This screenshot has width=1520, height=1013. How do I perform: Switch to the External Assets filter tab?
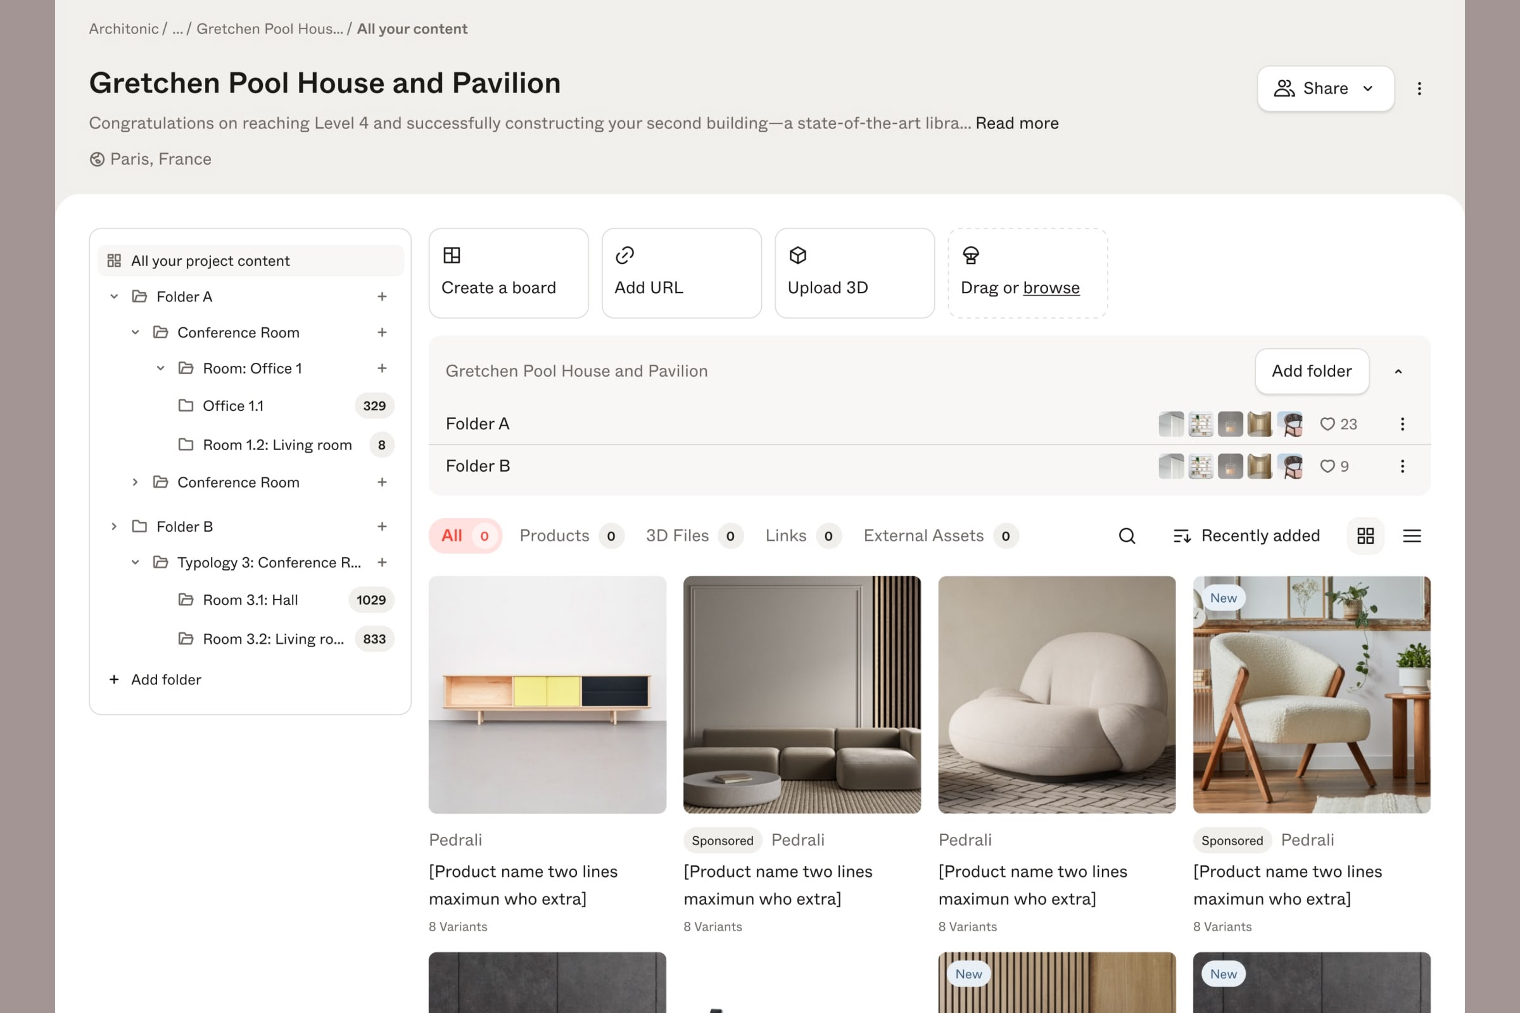[923, 536]
